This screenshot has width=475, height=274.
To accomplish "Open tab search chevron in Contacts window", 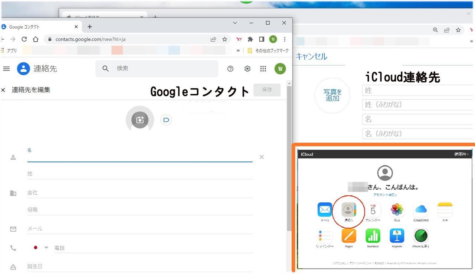I will (235, 23).
